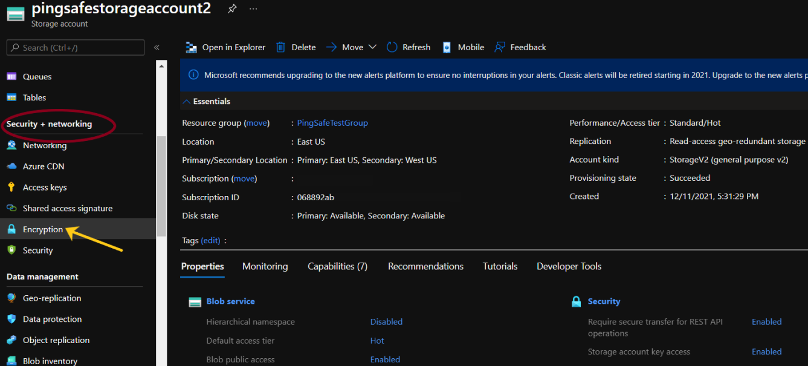Click the sidebar scrollbar up arrow

click(x=161, y=65)
